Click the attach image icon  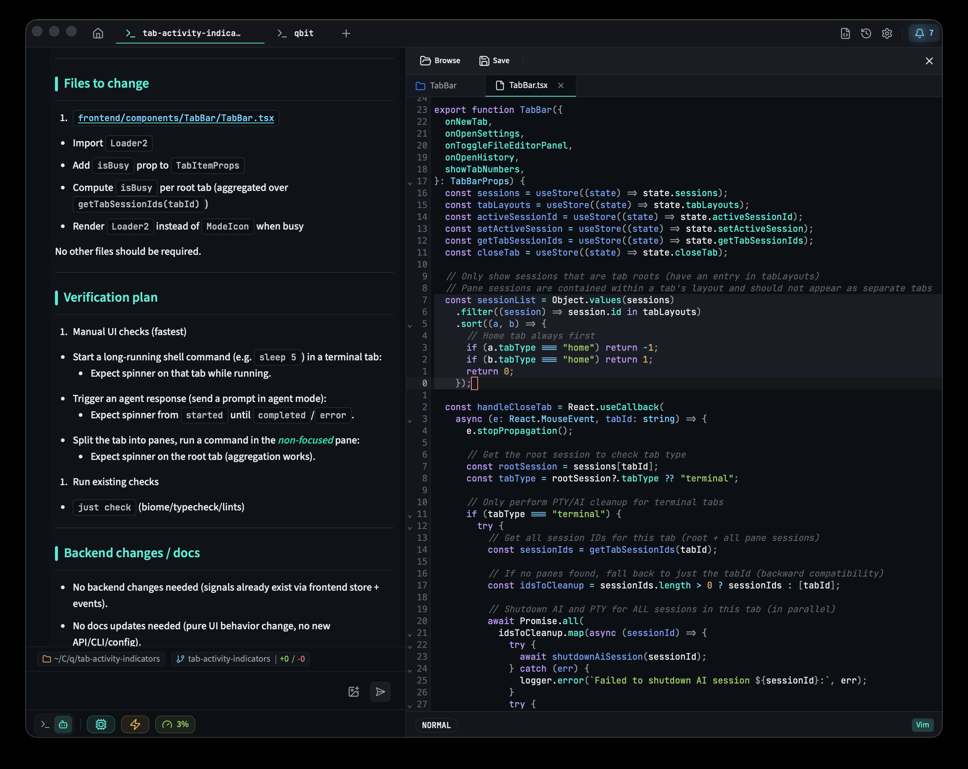click(354, 691)
